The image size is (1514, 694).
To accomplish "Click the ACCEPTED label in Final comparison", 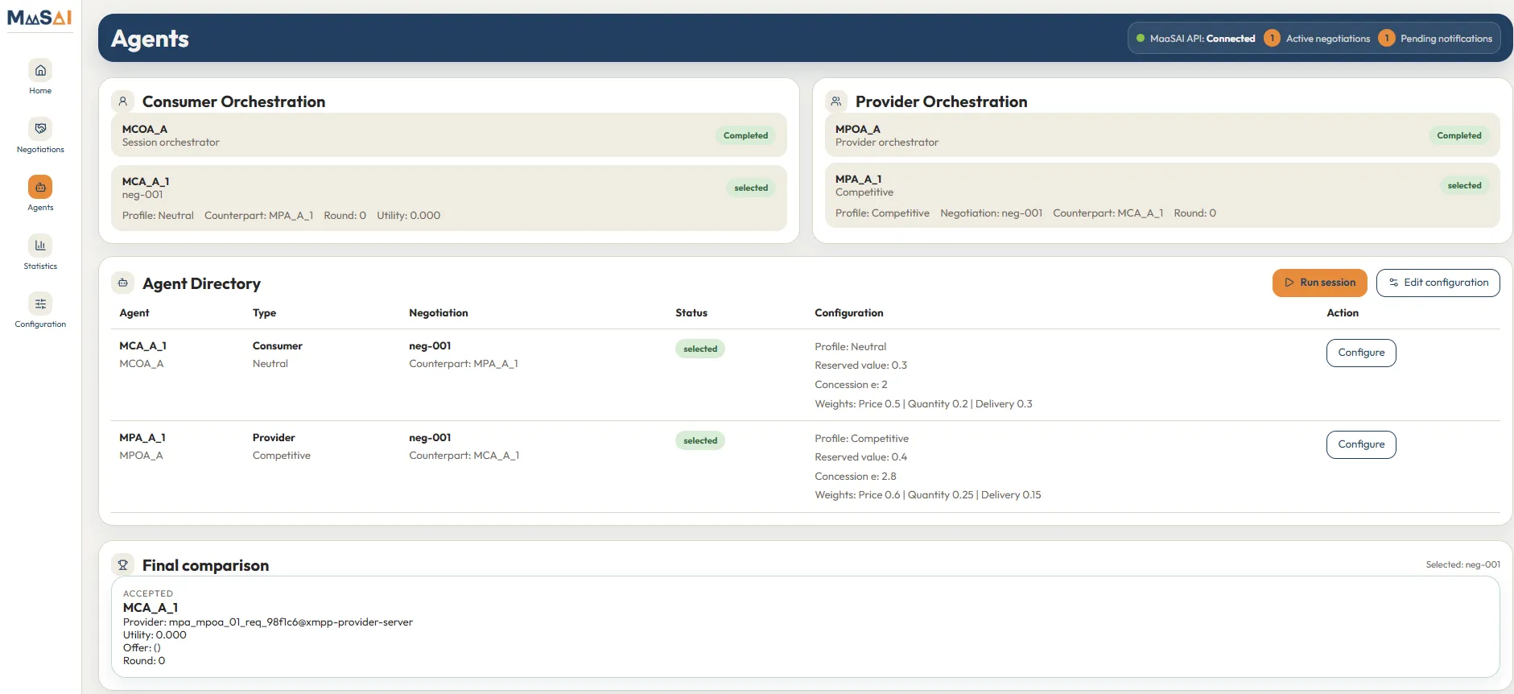I will (x=148, y=594).
